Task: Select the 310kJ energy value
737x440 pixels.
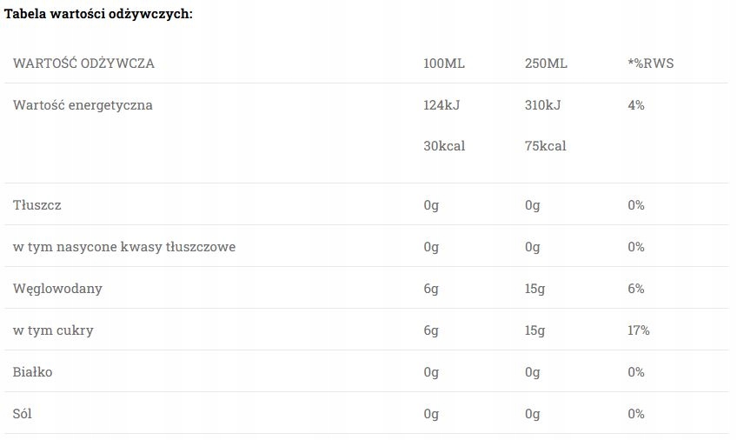Action: coord(543,105)
